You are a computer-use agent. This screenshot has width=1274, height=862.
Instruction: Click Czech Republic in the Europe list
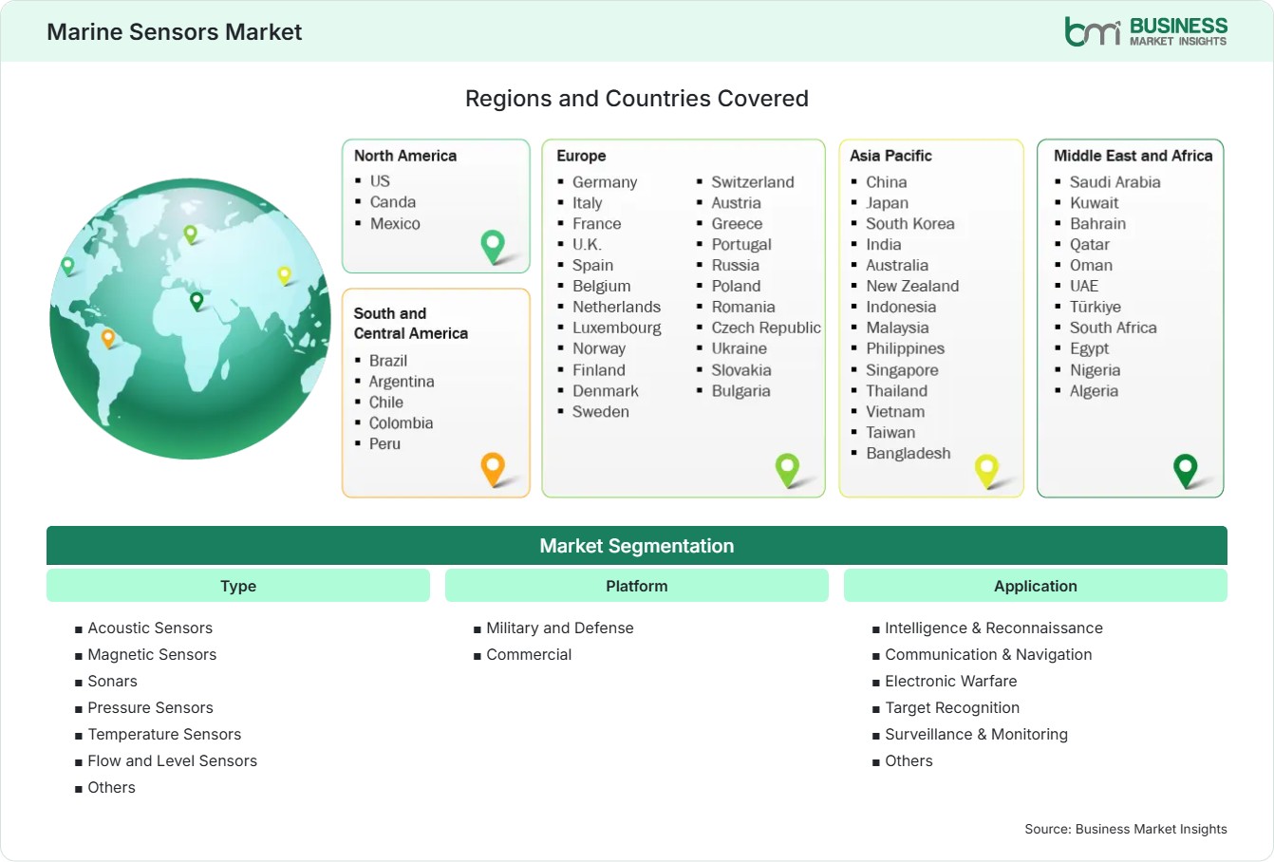(766, 328)
